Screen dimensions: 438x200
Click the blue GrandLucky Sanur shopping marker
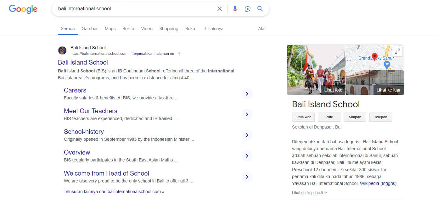[x=387, y=65]
